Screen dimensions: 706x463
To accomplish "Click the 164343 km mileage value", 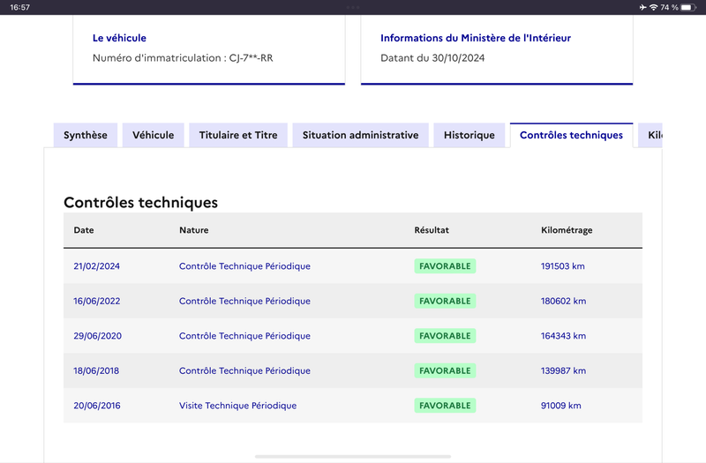I will (x=563, y=336).
